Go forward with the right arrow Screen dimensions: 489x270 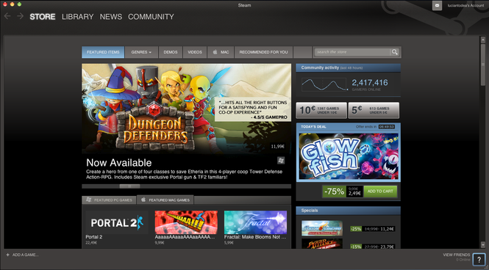(21, 16)
